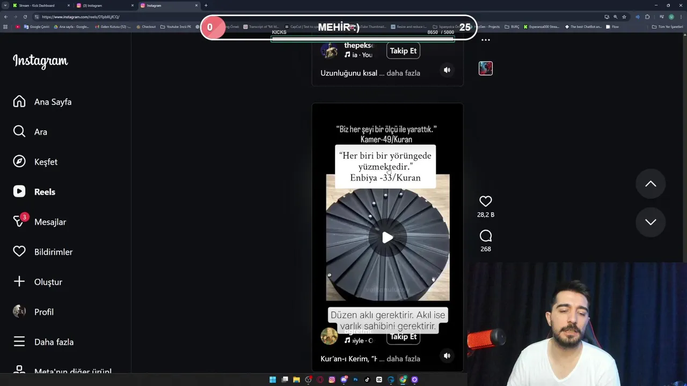Viewport: 687px width, 386px height.
Task: Click the browser back button
Action: [5, 17]
